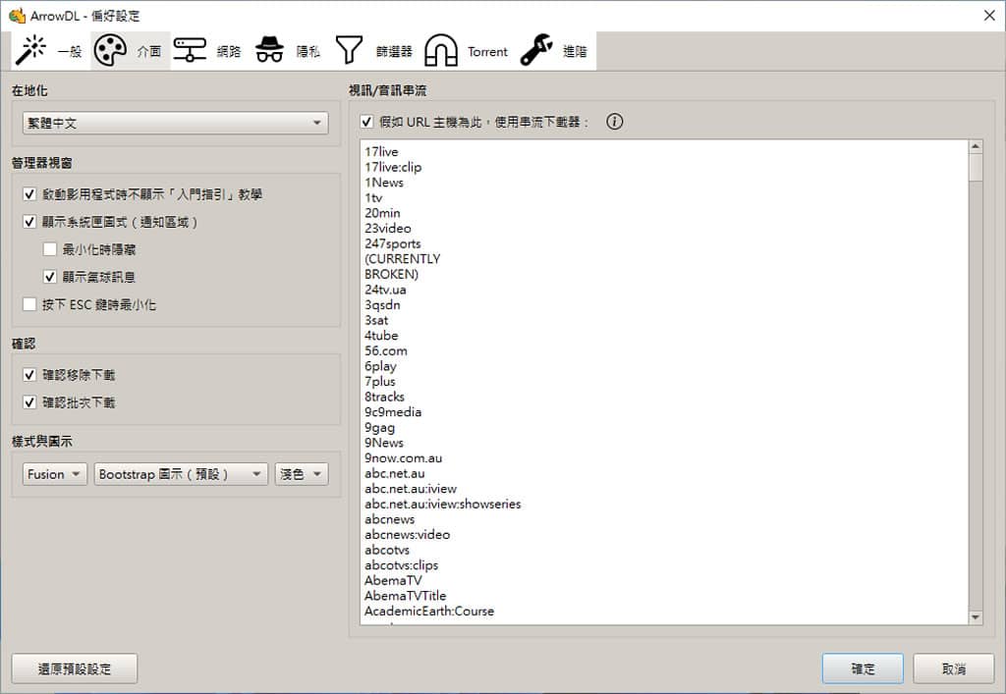Open the 繁體中文 language dropdown

(x=175, y=123)
